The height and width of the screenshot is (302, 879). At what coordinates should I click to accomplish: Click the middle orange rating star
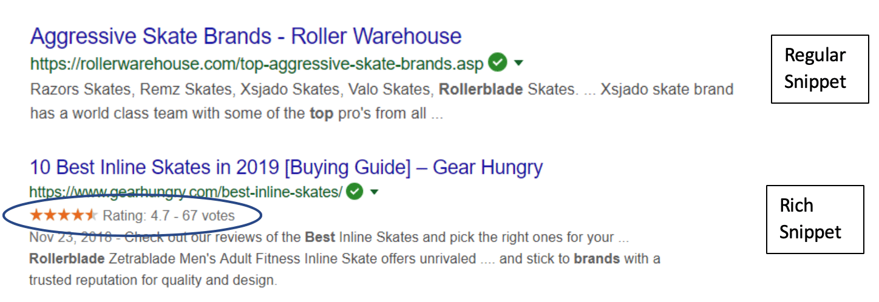point(64,215)
